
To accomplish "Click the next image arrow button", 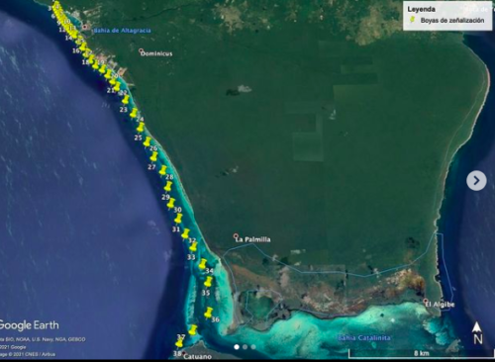I will [476, 180].
